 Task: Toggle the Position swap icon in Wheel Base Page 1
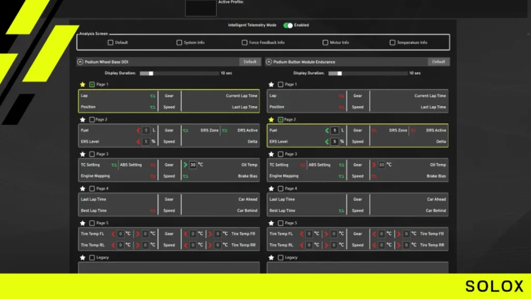(153, 107)
